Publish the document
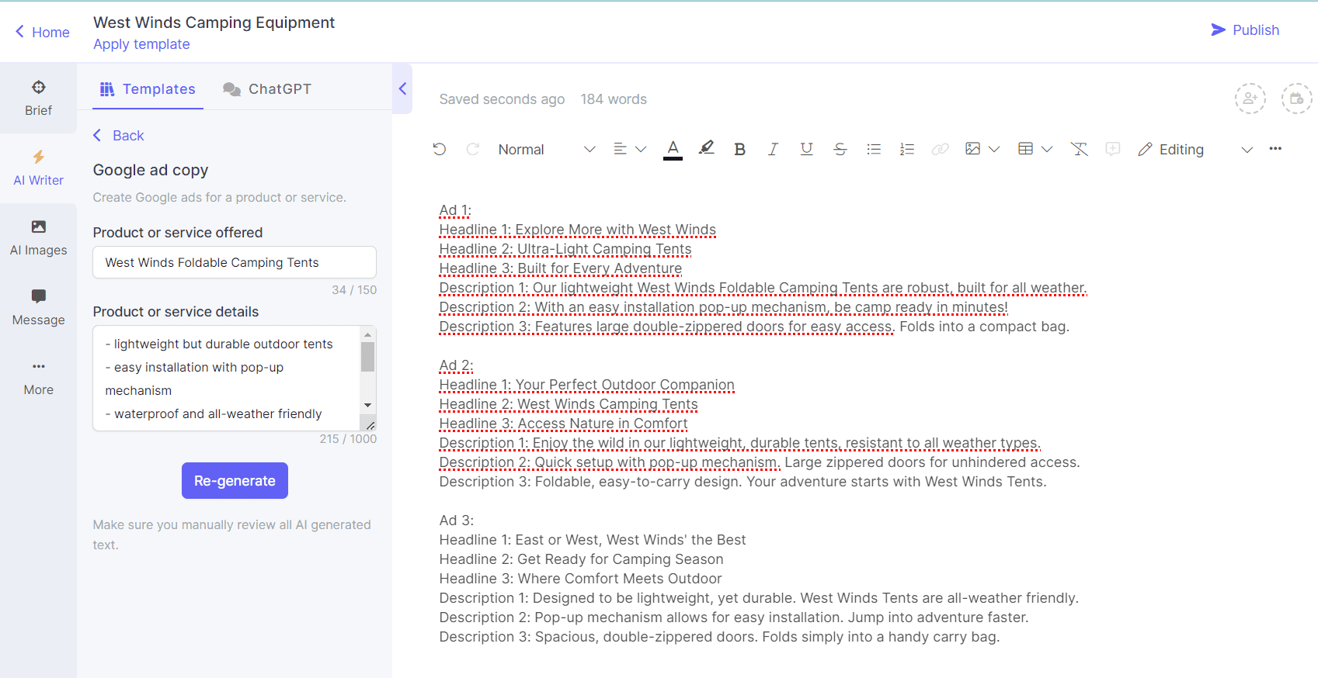The height and width of the screenshot is (678, 1318). 1245,29
